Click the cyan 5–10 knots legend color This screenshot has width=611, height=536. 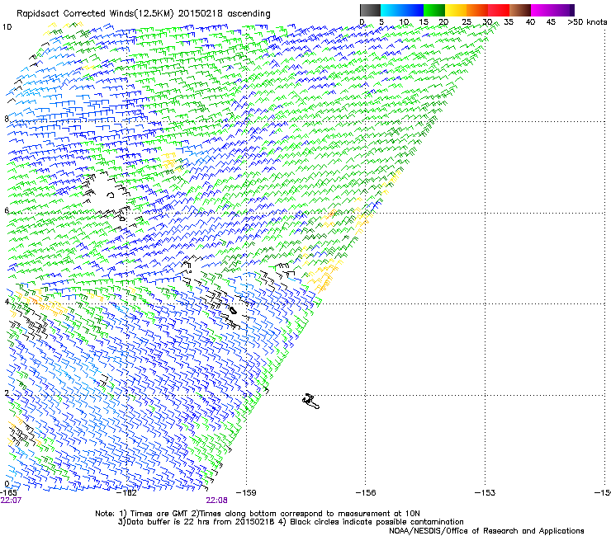coord(391,10)
